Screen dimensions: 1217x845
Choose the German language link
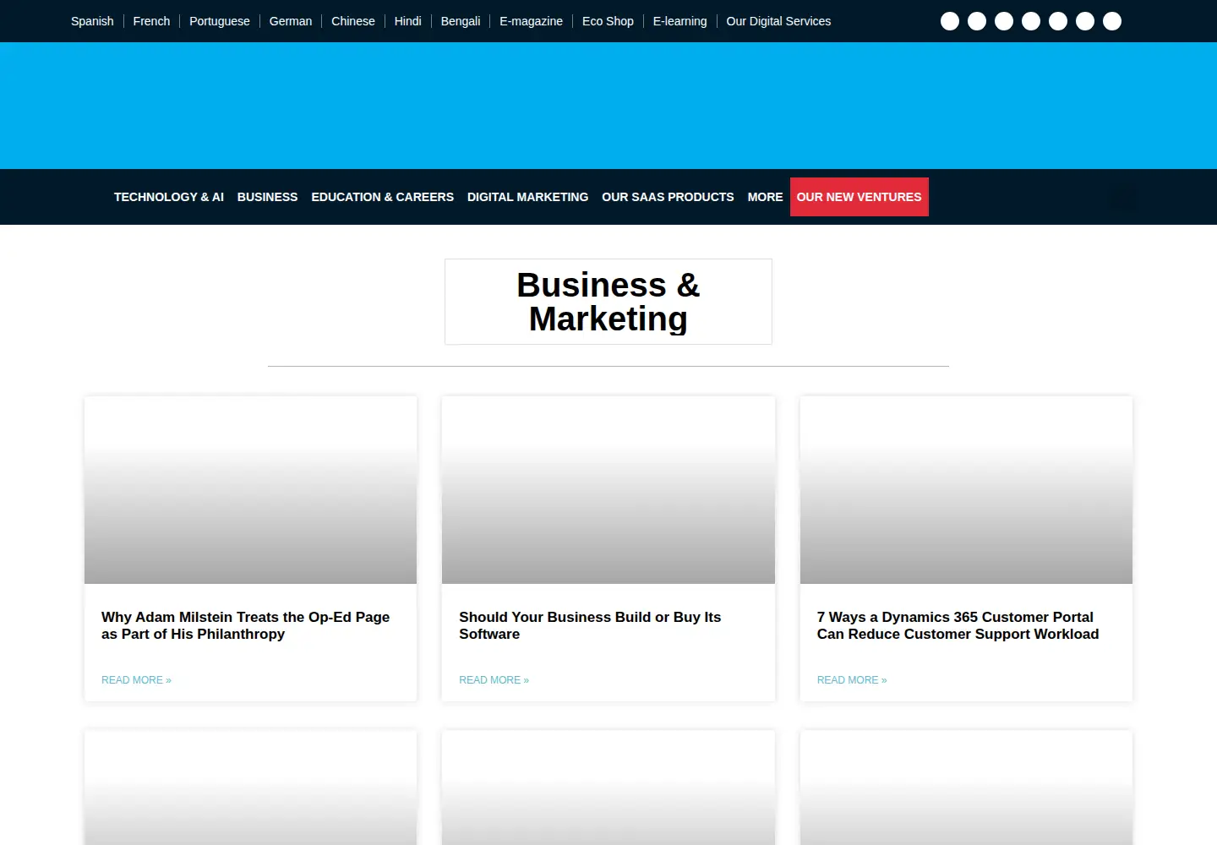(x=291, y=21)
